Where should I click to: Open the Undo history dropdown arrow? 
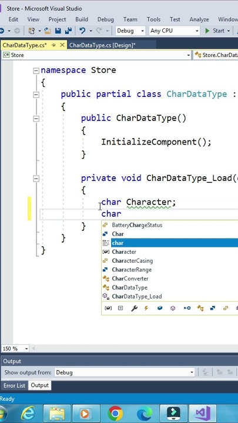90,31
